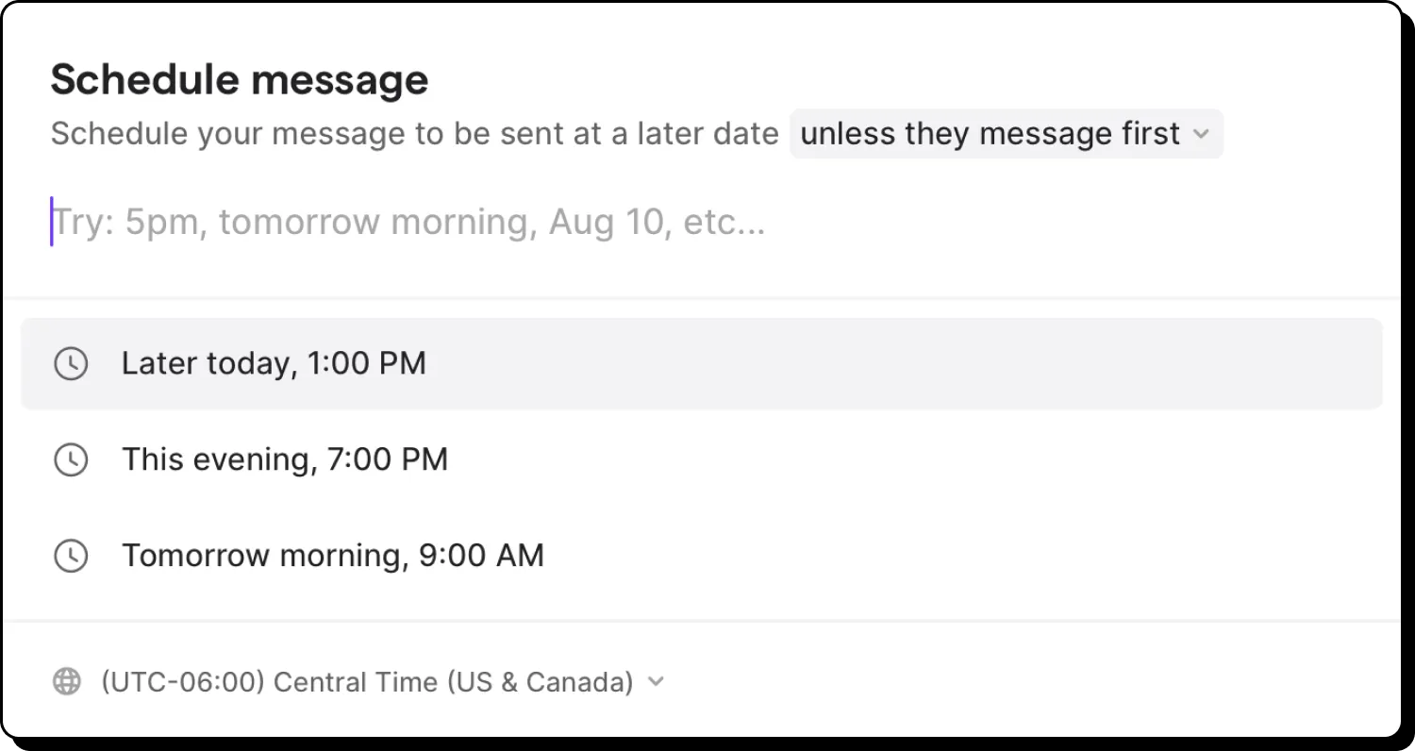The image size is (1415, 751).
Task: Click the globe icon near the timezone
Action: (x=66, y=680)
